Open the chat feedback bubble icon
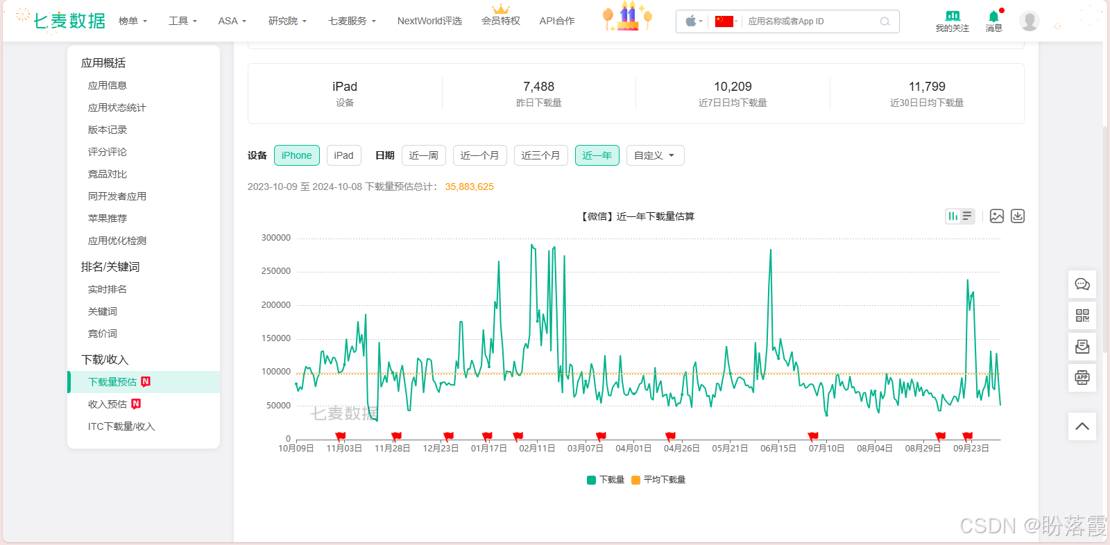This screenshot has height=545, width=1110. (1082, 284)
